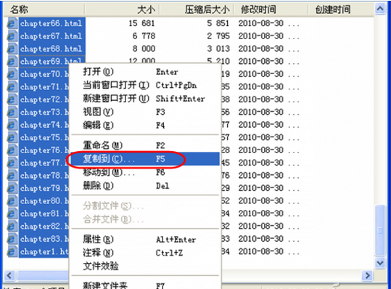This screenshot has height=289, width=391.
Task: Click vertical scrollbar down arrow
Action: 380,263
